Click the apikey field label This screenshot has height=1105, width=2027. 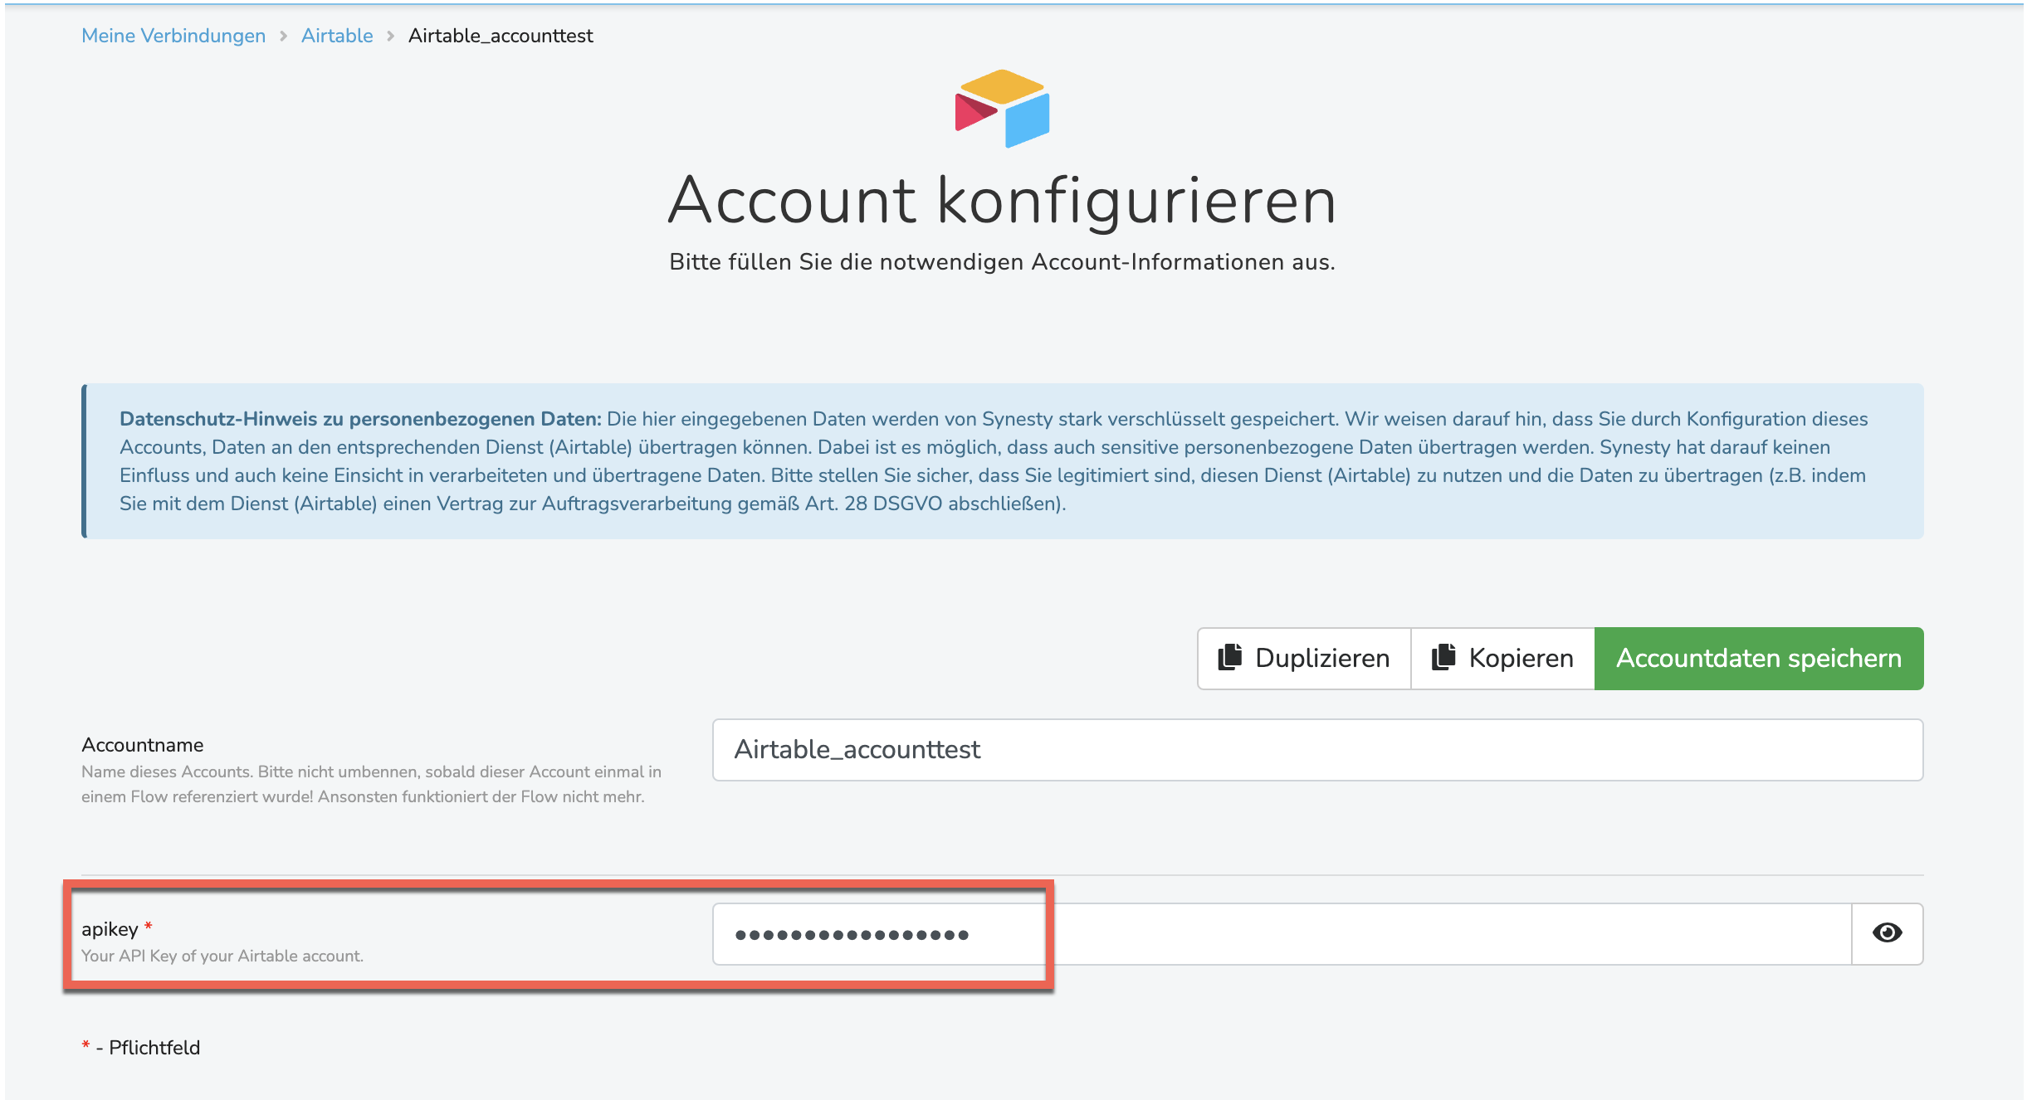pyautogui.click(x=110, y=929)
